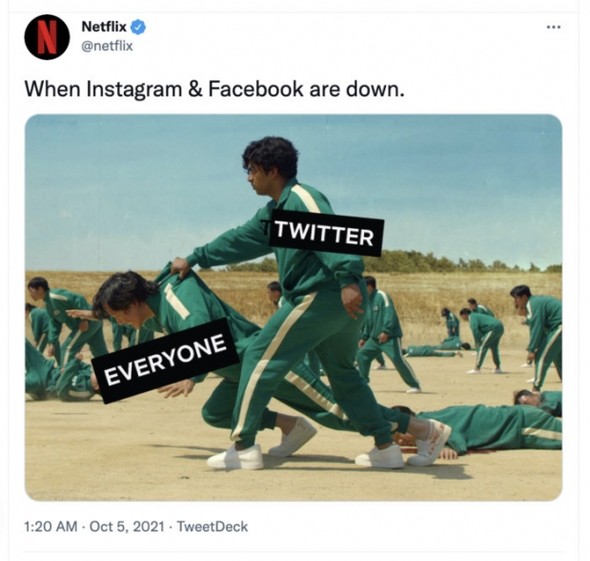This screenshot has width=590, height=561.
Task: Open the Netflix profile avatar
Action: tap(47, 37)
